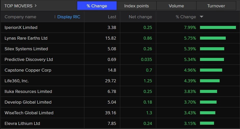Viewport: 240px width, 129px height.
Task: Click Lynas 5.75% change value
Action: pyautogui.click(x=190, y=38)
